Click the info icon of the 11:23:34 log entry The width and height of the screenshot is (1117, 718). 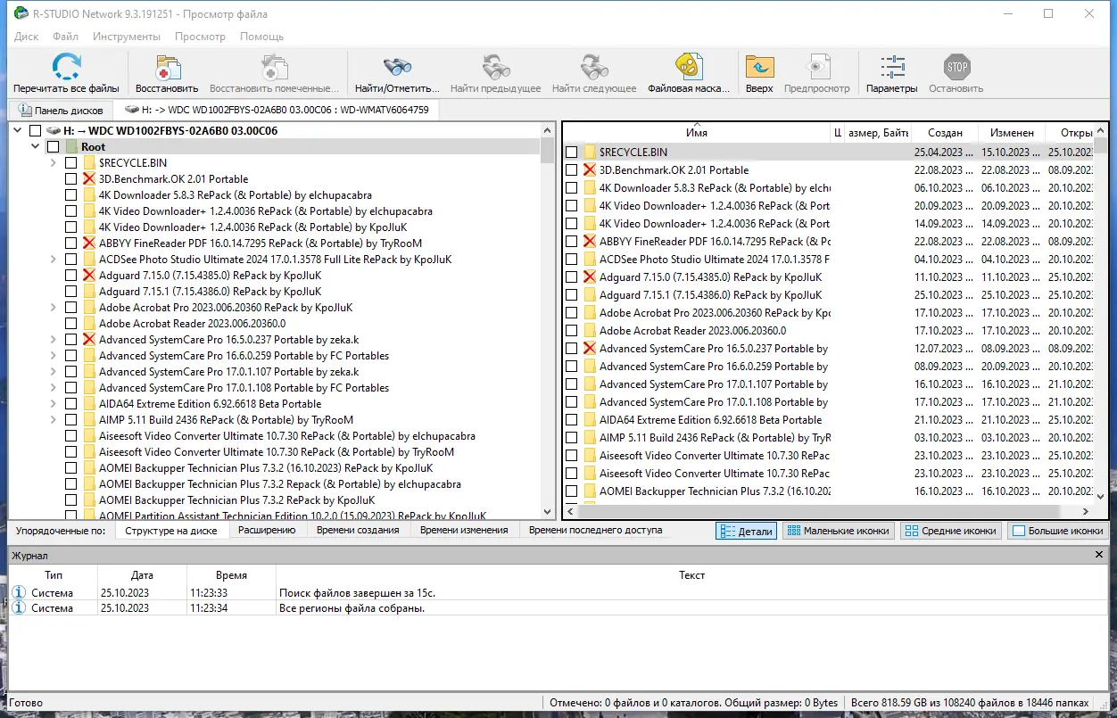(x=19, y=608)
